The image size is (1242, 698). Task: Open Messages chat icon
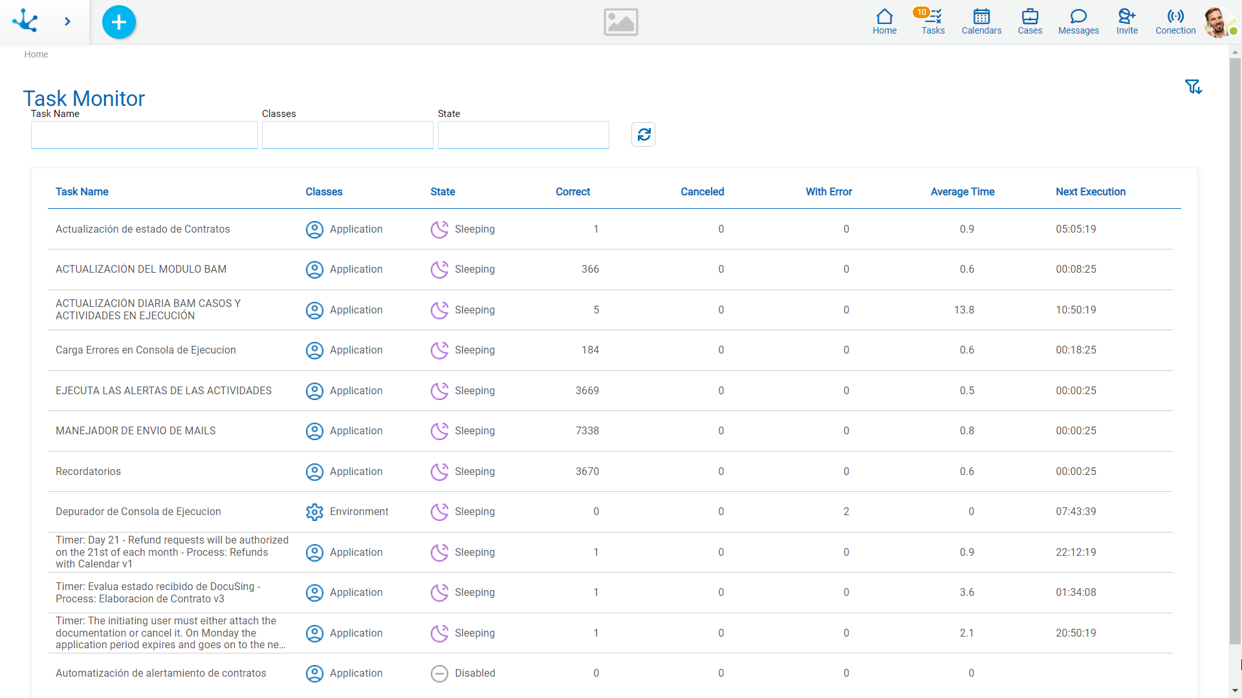click(1078, 21)
